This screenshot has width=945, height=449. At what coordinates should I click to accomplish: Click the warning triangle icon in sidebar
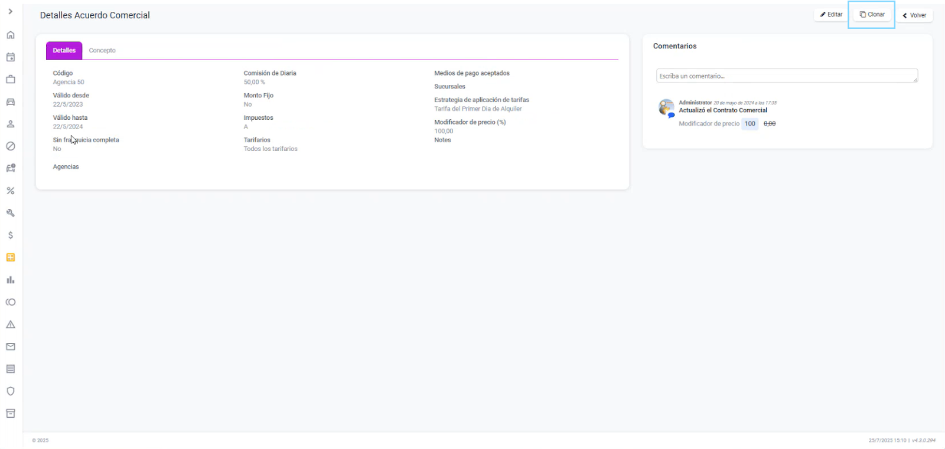[x=11, y=325]
